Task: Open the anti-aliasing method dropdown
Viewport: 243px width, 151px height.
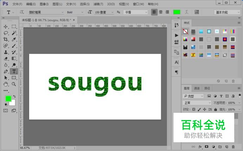Action: point(136,12)
